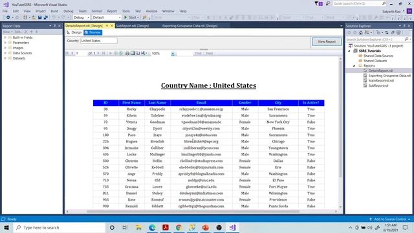
Task: Click the Open File toolbar icon
Action: pyautogui.click(x=34, y=17)
